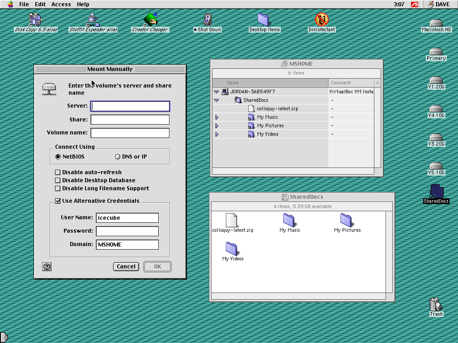Select colloquy-latest.zip row in MSHOME list
Image resolution: width=458 pixels, height=343 pixels.
coord(293,109)
